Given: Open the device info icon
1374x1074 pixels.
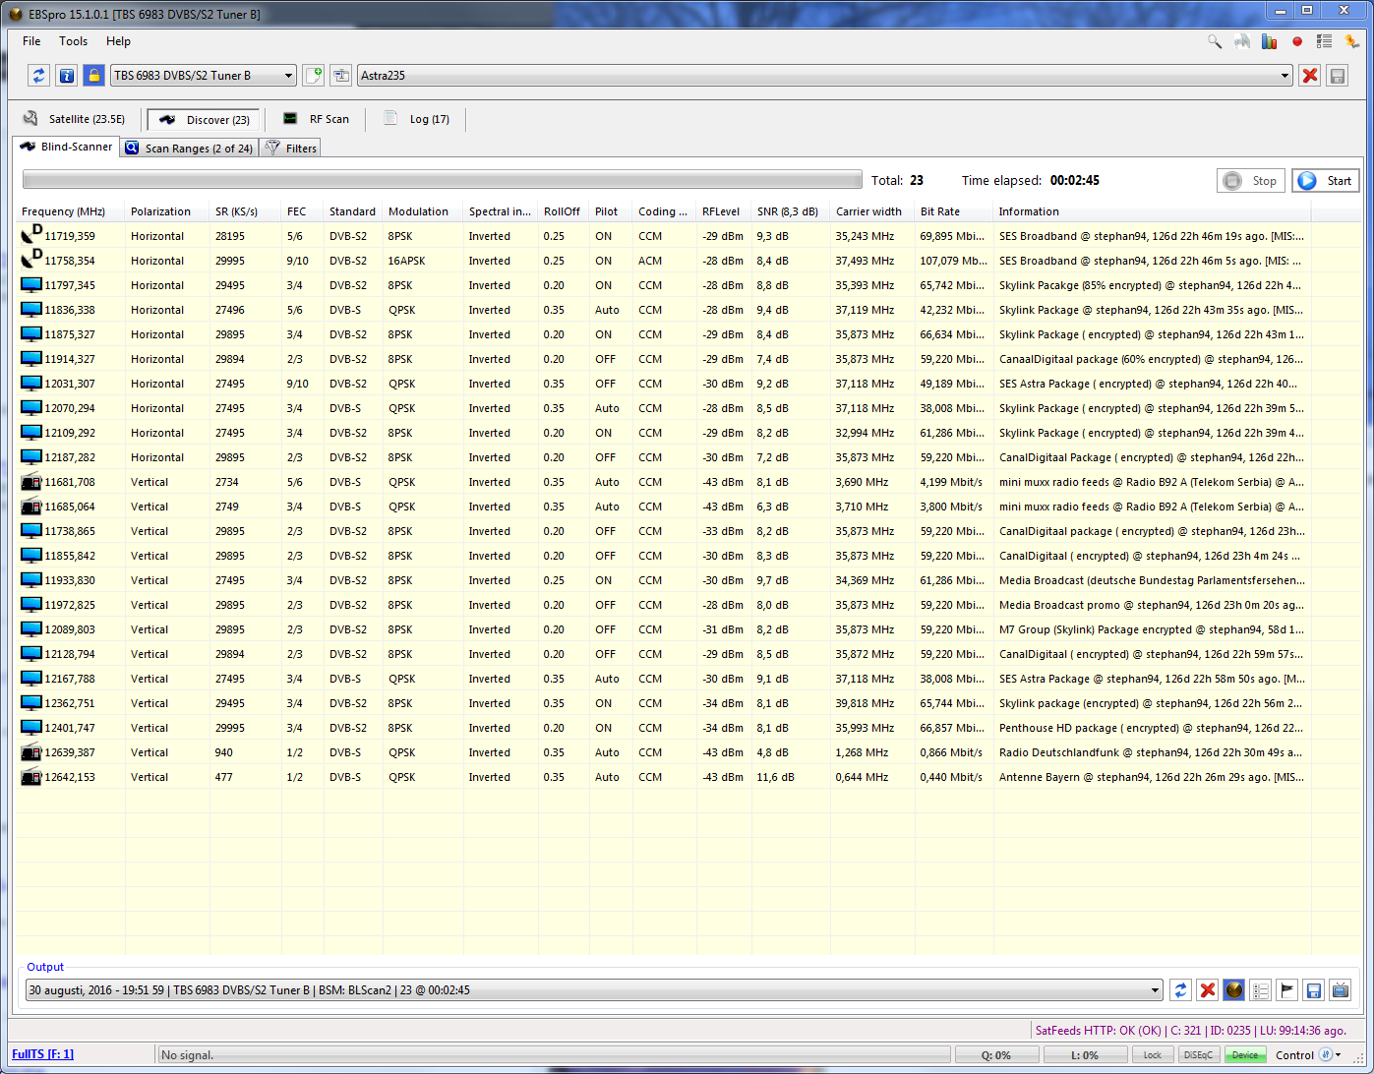Looking at the screenshot, I should point(66,76).
